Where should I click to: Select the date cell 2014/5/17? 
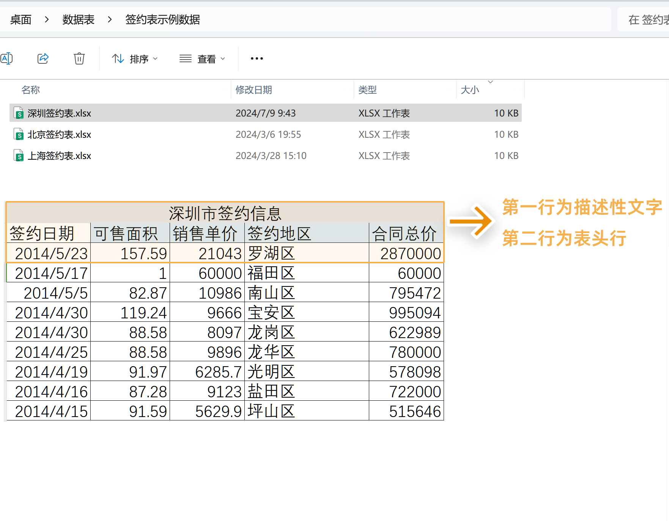[x=49, y=273]
